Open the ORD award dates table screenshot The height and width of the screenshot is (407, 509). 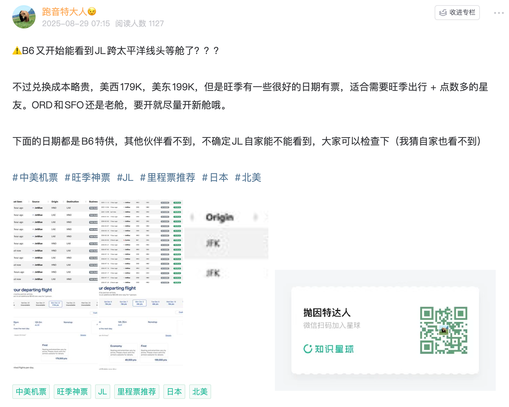point(141,242)
